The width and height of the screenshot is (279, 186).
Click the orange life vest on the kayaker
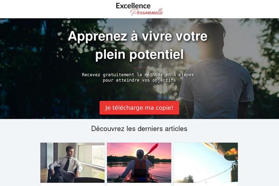point(140,167)
